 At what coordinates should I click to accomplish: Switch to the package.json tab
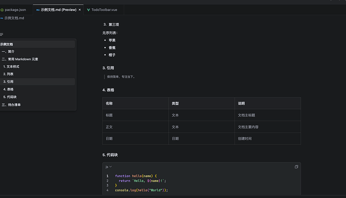(13, 10)
